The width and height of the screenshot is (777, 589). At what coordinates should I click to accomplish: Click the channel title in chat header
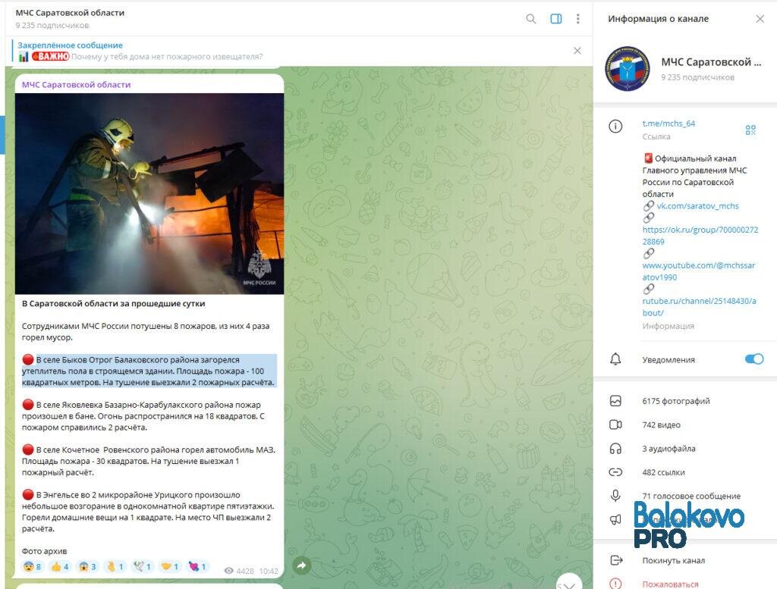70,13
